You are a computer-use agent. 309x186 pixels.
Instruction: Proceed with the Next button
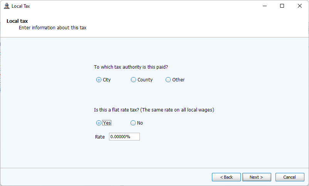click(257, 177)
